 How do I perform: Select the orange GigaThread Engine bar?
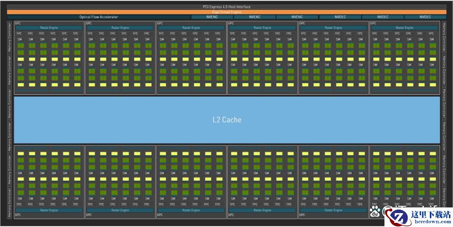pyautogui.click(x=227, y=12)
